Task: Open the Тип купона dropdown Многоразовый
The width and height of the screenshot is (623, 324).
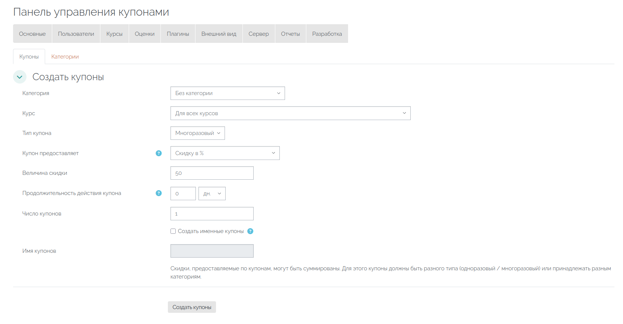Action: (198, 133)
